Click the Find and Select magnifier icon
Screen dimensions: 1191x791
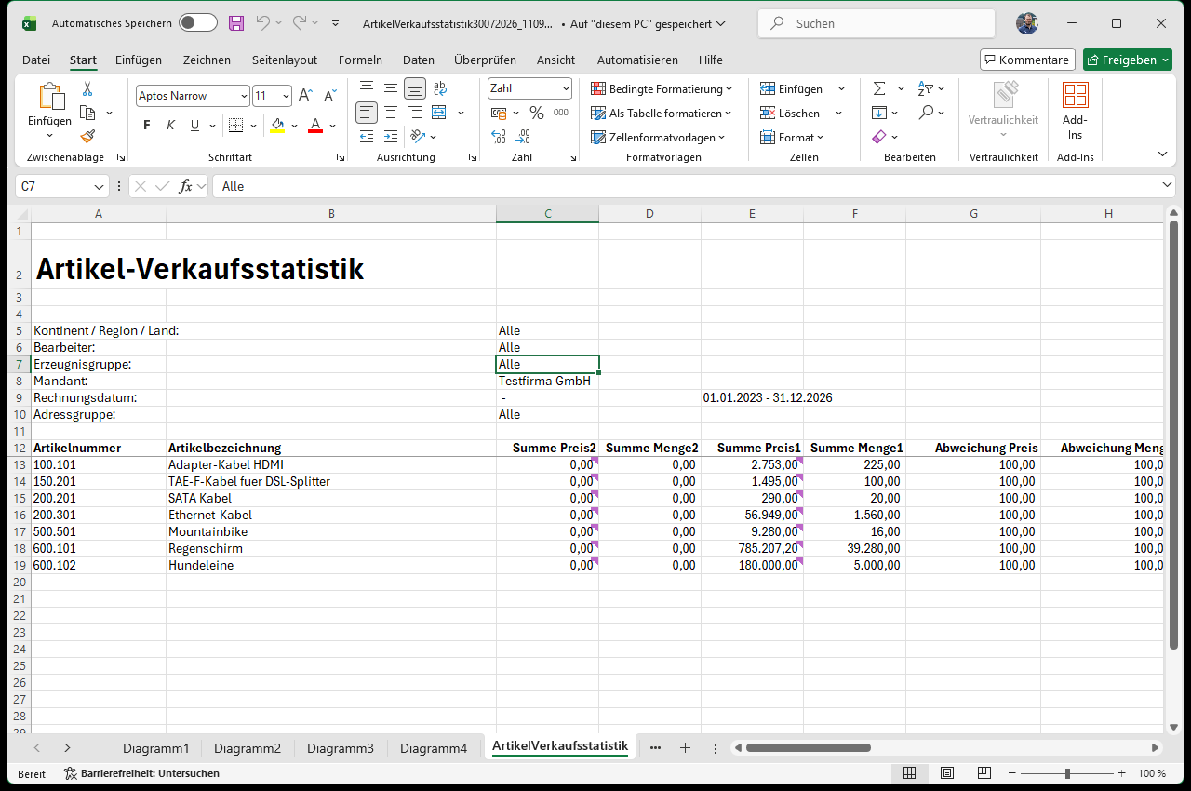click(x=925, y=113)
